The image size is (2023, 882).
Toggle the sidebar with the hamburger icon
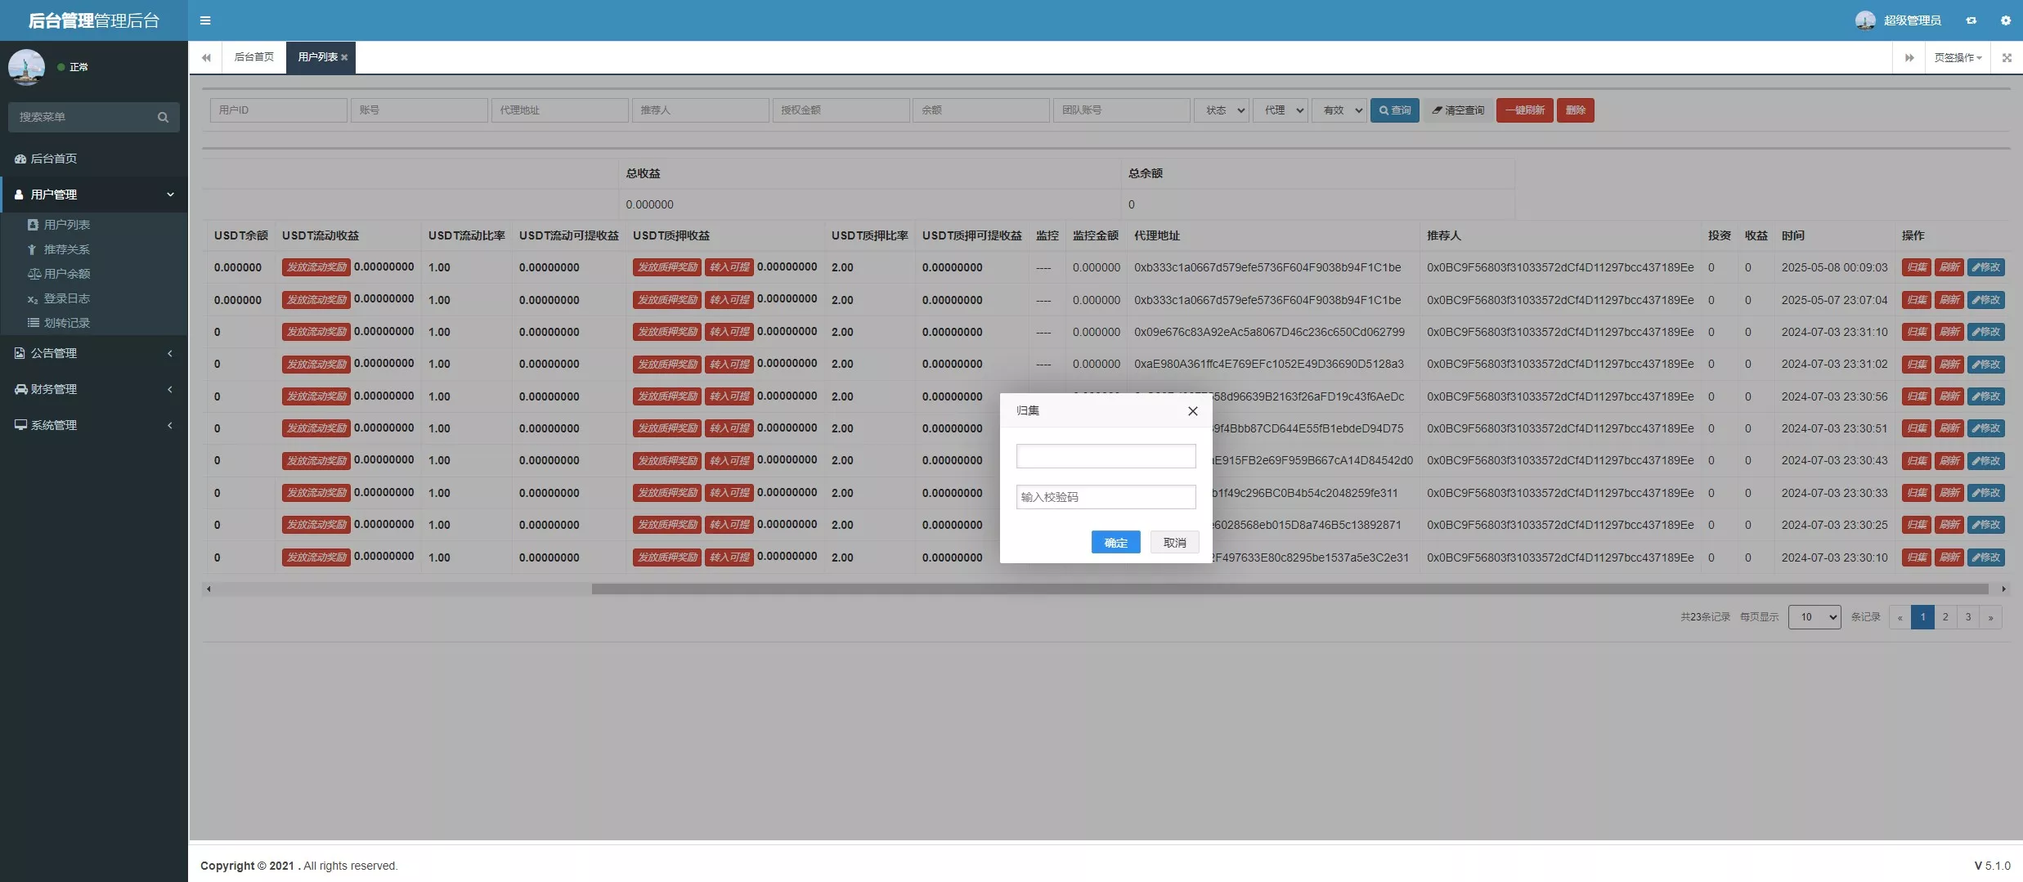pyautogui.click(x=205, y=20)
